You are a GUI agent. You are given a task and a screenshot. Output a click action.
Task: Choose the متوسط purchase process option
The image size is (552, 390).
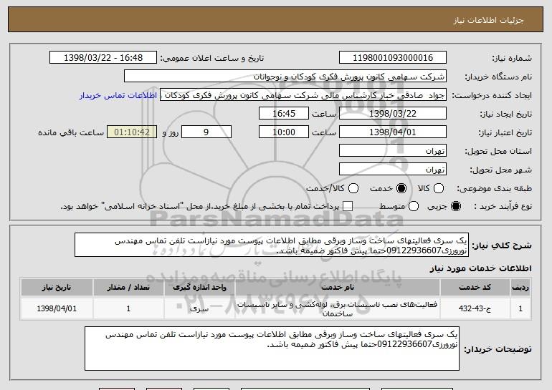(x=414, y=206)
